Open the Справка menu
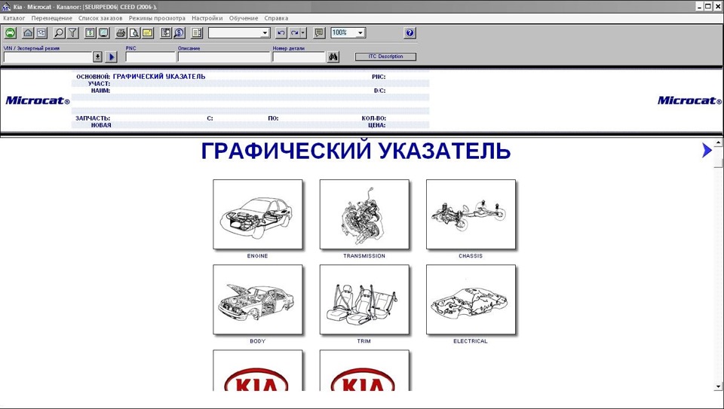Image resolution: width=724 pixels, height=409 pixels. coord(276,18)
